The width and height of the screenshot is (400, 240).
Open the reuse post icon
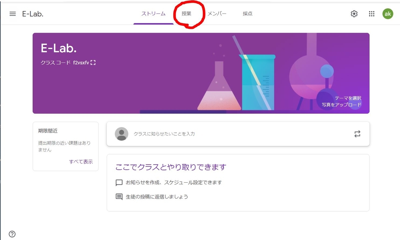click(x=357, y=134)
